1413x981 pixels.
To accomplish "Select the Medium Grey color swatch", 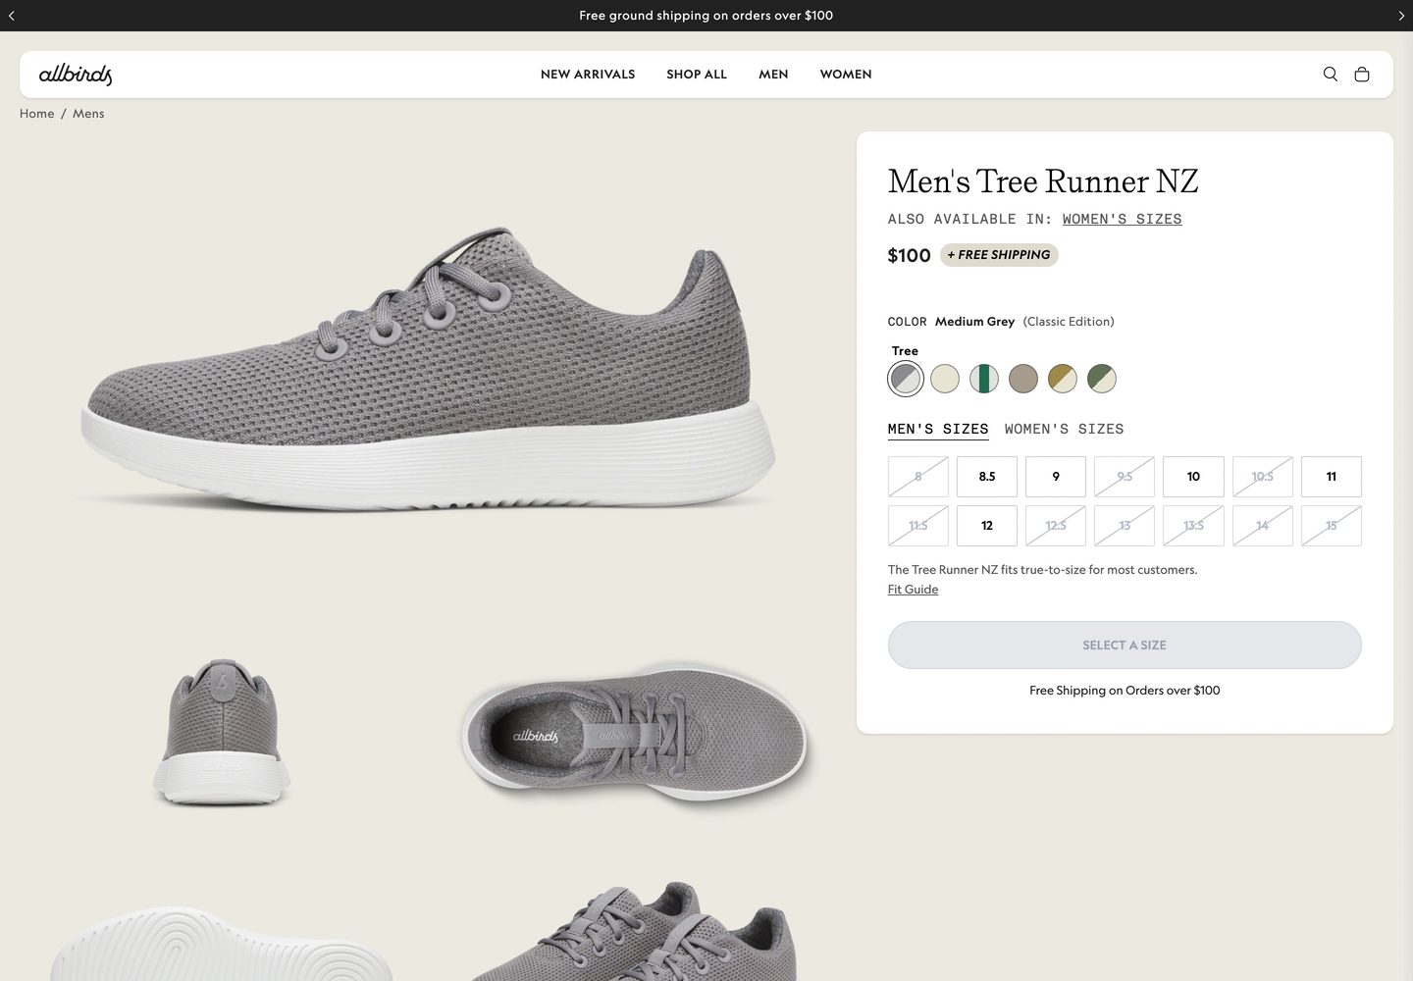I will click(x=906, y=379).
